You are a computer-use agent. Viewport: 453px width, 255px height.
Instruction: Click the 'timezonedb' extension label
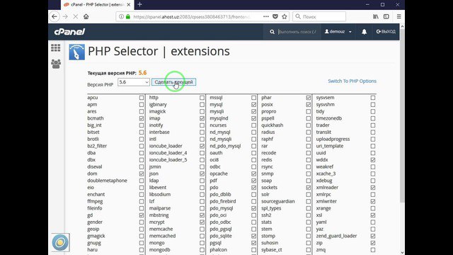click(328, 118)
